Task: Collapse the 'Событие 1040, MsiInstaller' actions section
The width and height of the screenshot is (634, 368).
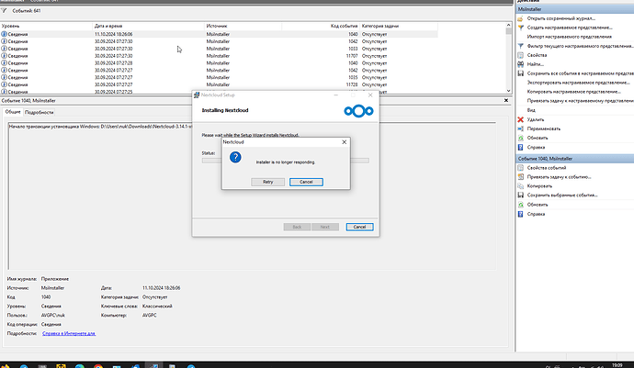Action: pos(628,159)
